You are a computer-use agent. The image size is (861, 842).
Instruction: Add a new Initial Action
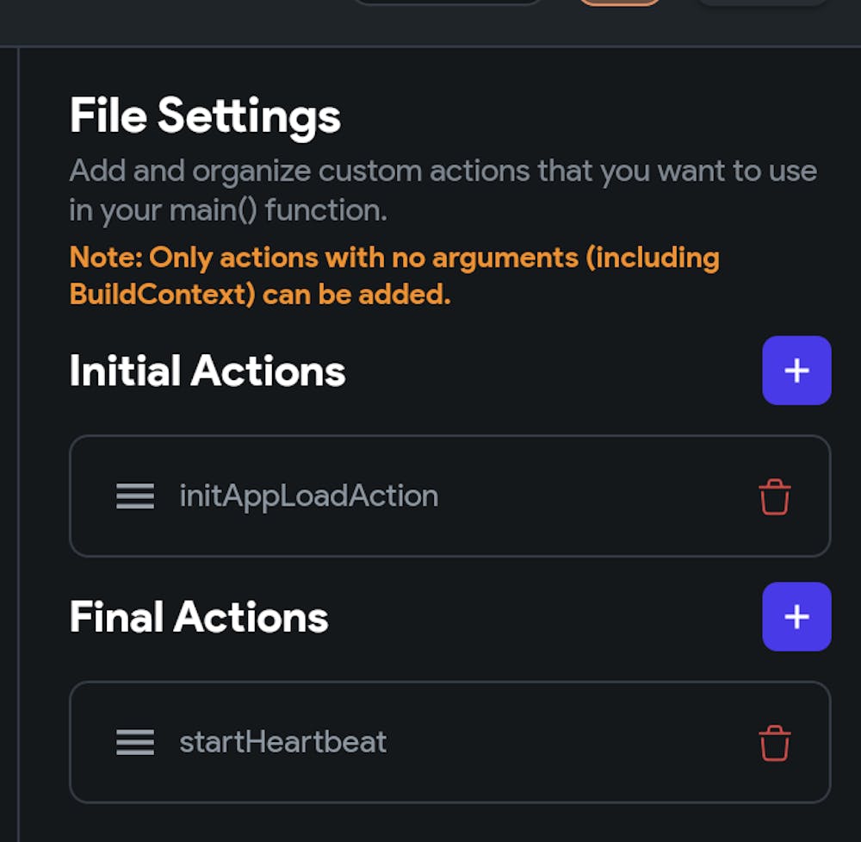(x=796, y=371)
